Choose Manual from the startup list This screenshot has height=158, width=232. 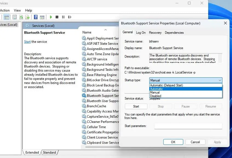pyautogui.click(x=186, y=92)
